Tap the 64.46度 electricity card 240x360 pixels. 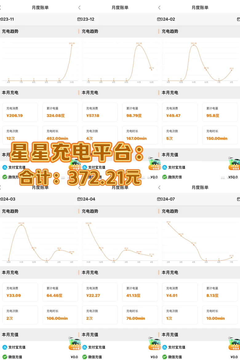click(x=60, y=292)
